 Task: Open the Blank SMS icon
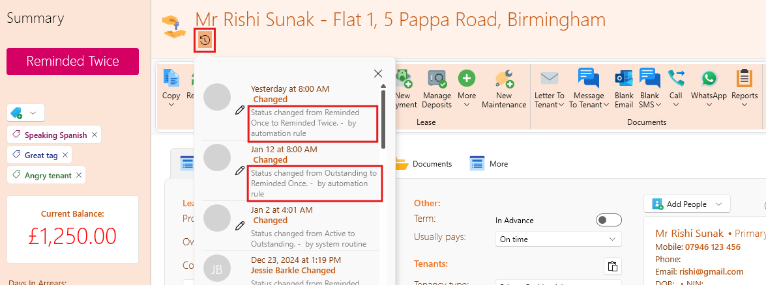point(650,78)
